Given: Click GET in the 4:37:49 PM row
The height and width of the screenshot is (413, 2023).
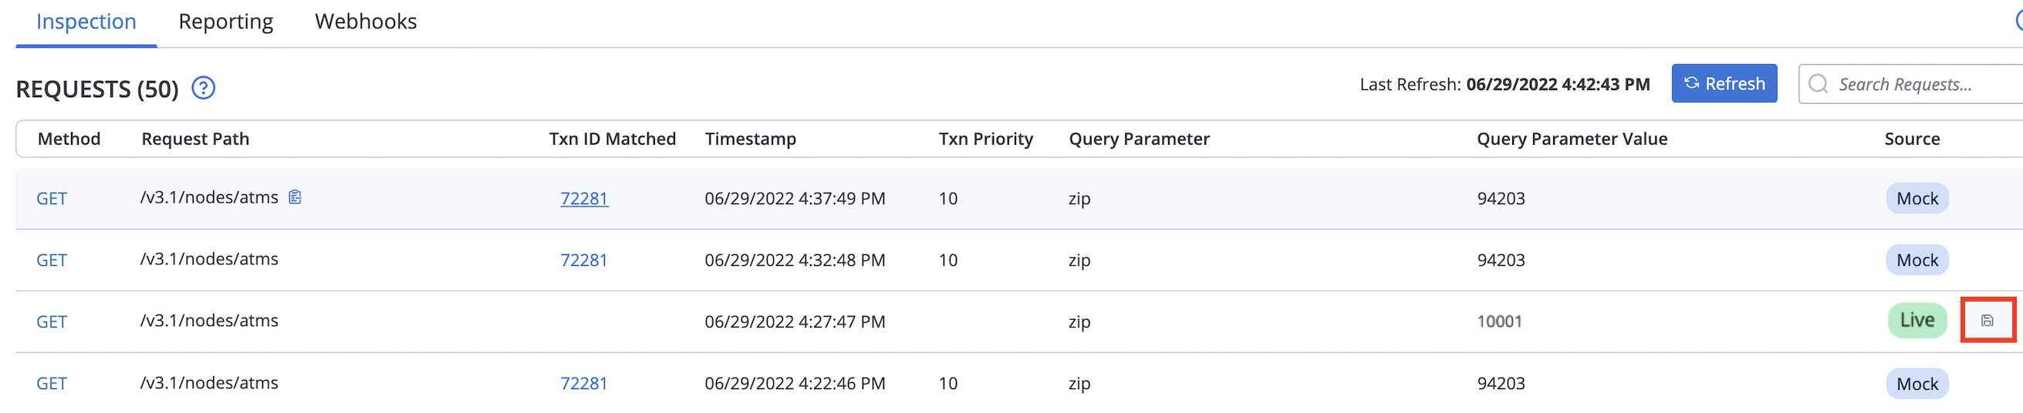Looking at the screenshot, I should (52, 199).
